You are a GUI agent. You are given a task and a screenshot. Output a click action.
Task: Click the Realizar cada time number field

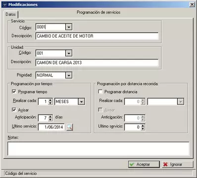pos(44,102)
